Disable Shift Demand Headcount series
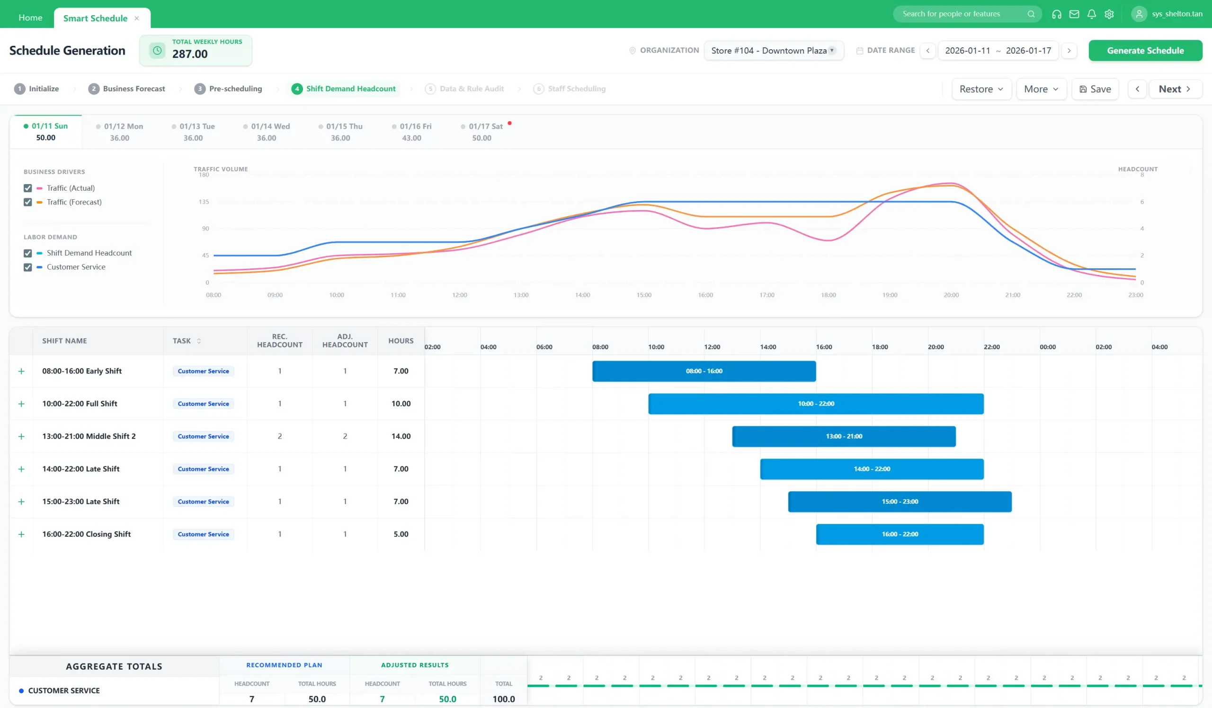1212x708 pixels. pyautogui.click(x=28, y=253)
